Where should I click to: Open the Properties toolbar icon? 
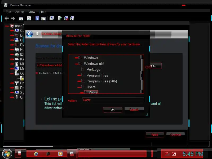point(29,18)
